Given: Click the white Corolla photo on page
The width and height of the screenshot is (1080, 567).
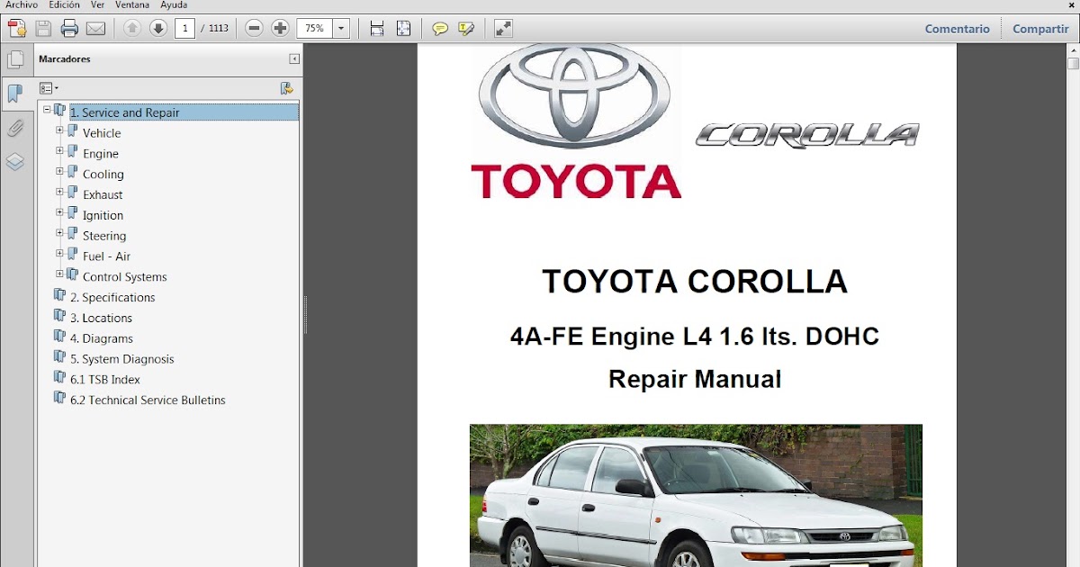Looking at the screenshot, I should click(696, 495).
